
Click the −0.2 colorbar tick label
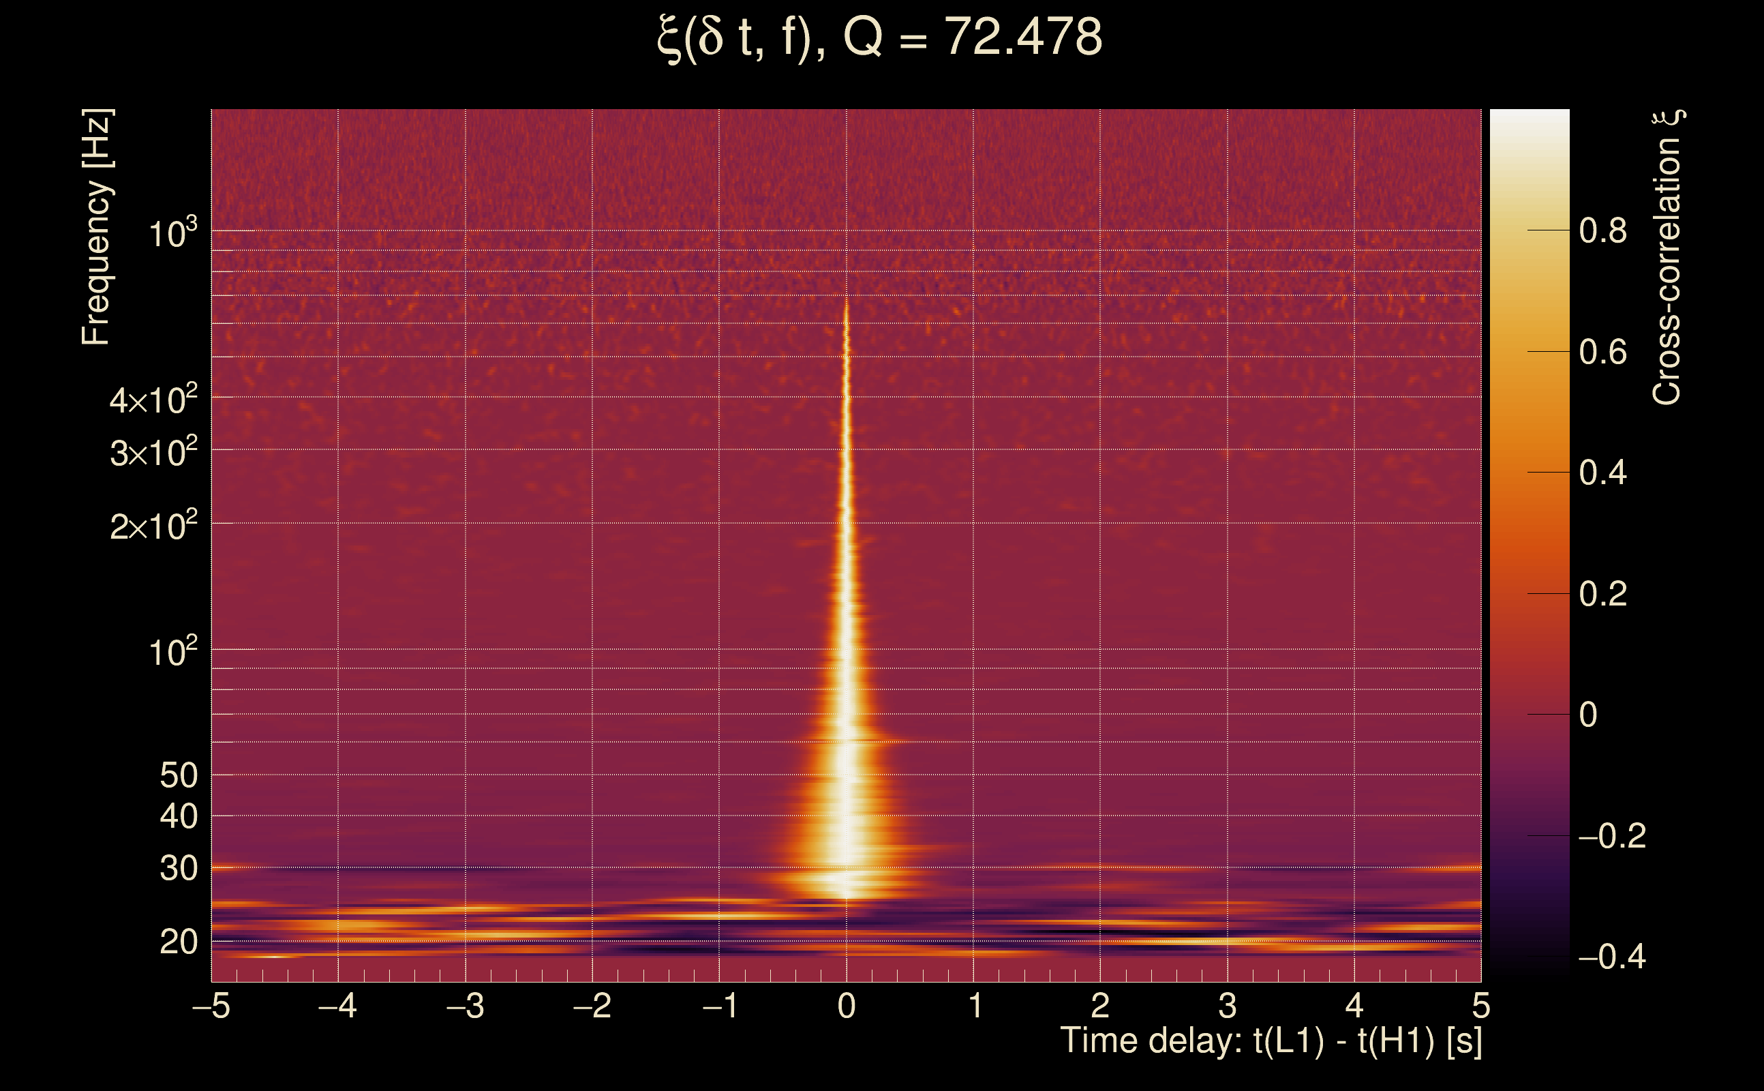(x=1611, y=836)
